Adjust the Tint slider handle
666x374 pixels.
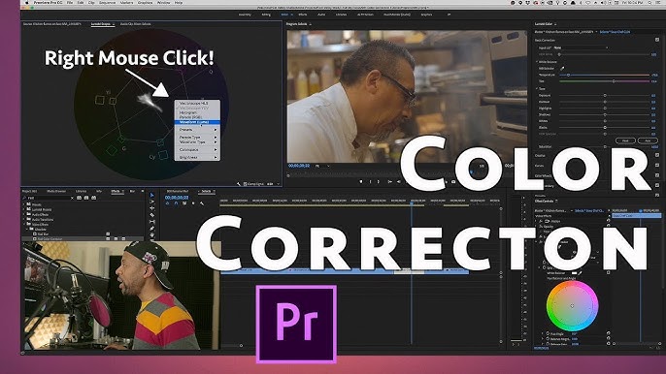tap(614, 81)
